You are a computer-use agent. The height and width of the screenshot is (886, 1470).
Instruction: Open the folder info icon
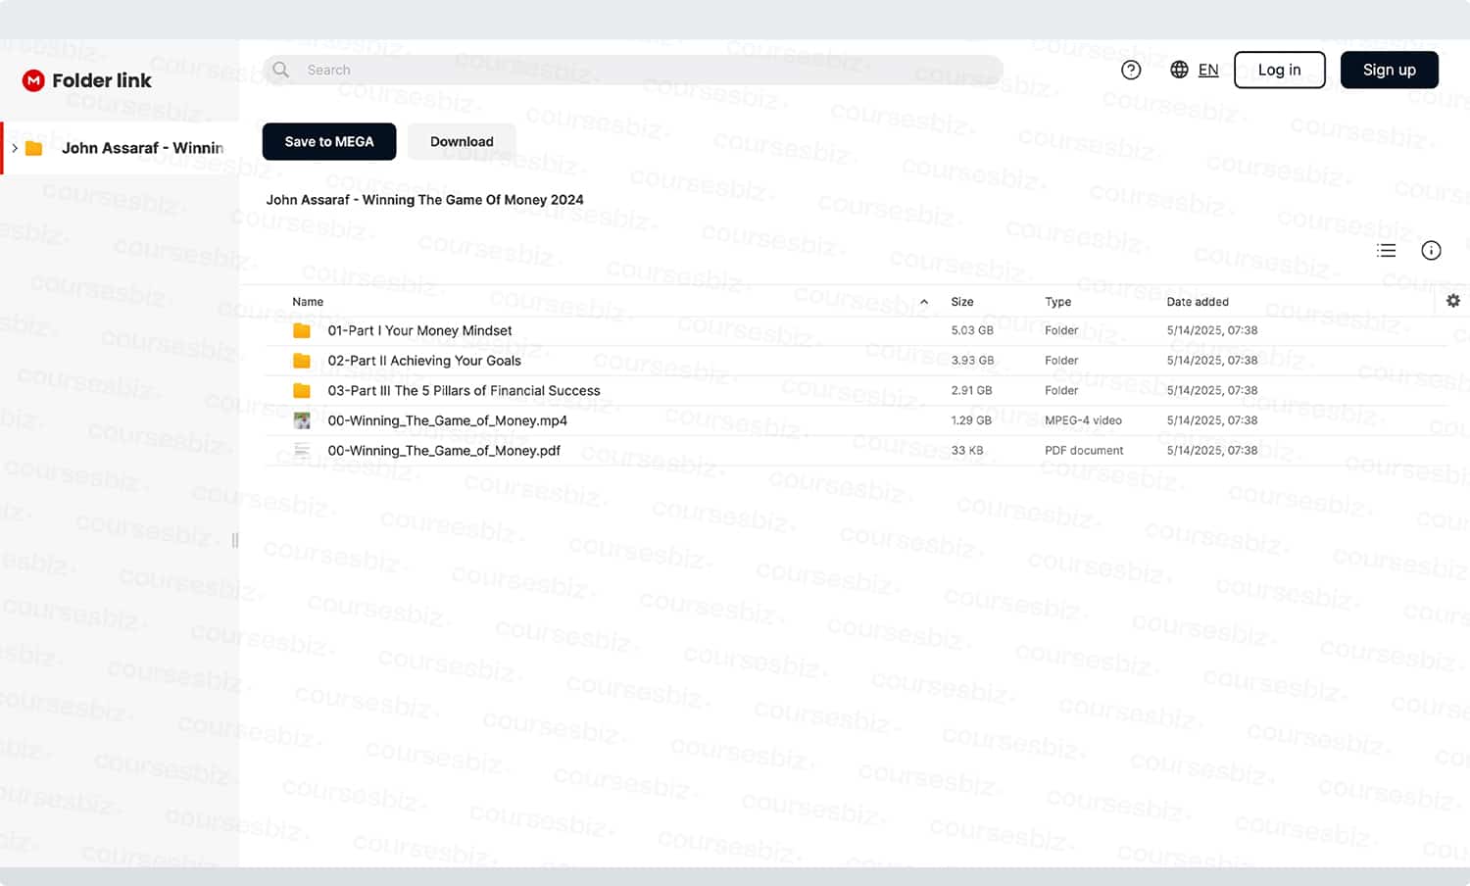point(1431,251)
